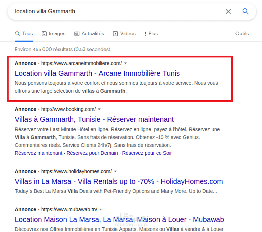Expand the arrow next to holidayhomes.com URL
The height and width of the screenshot is (232, 262).
pos(115,172)
